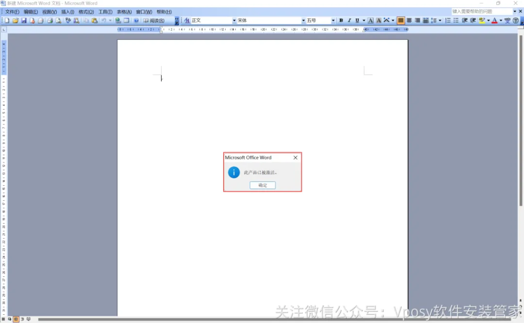
Task: Decrease the paragraph indent
Action: click(x=465, y=20)
